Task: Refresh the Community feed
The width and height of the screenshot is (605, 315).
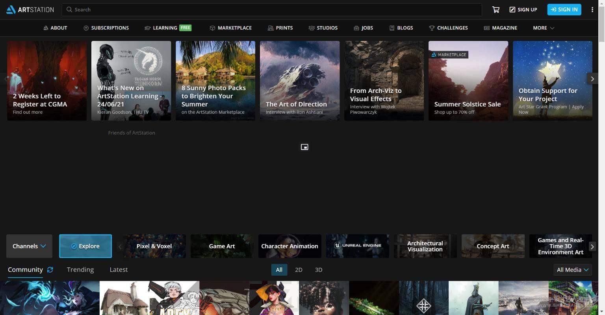Action: tap(50, 270)
